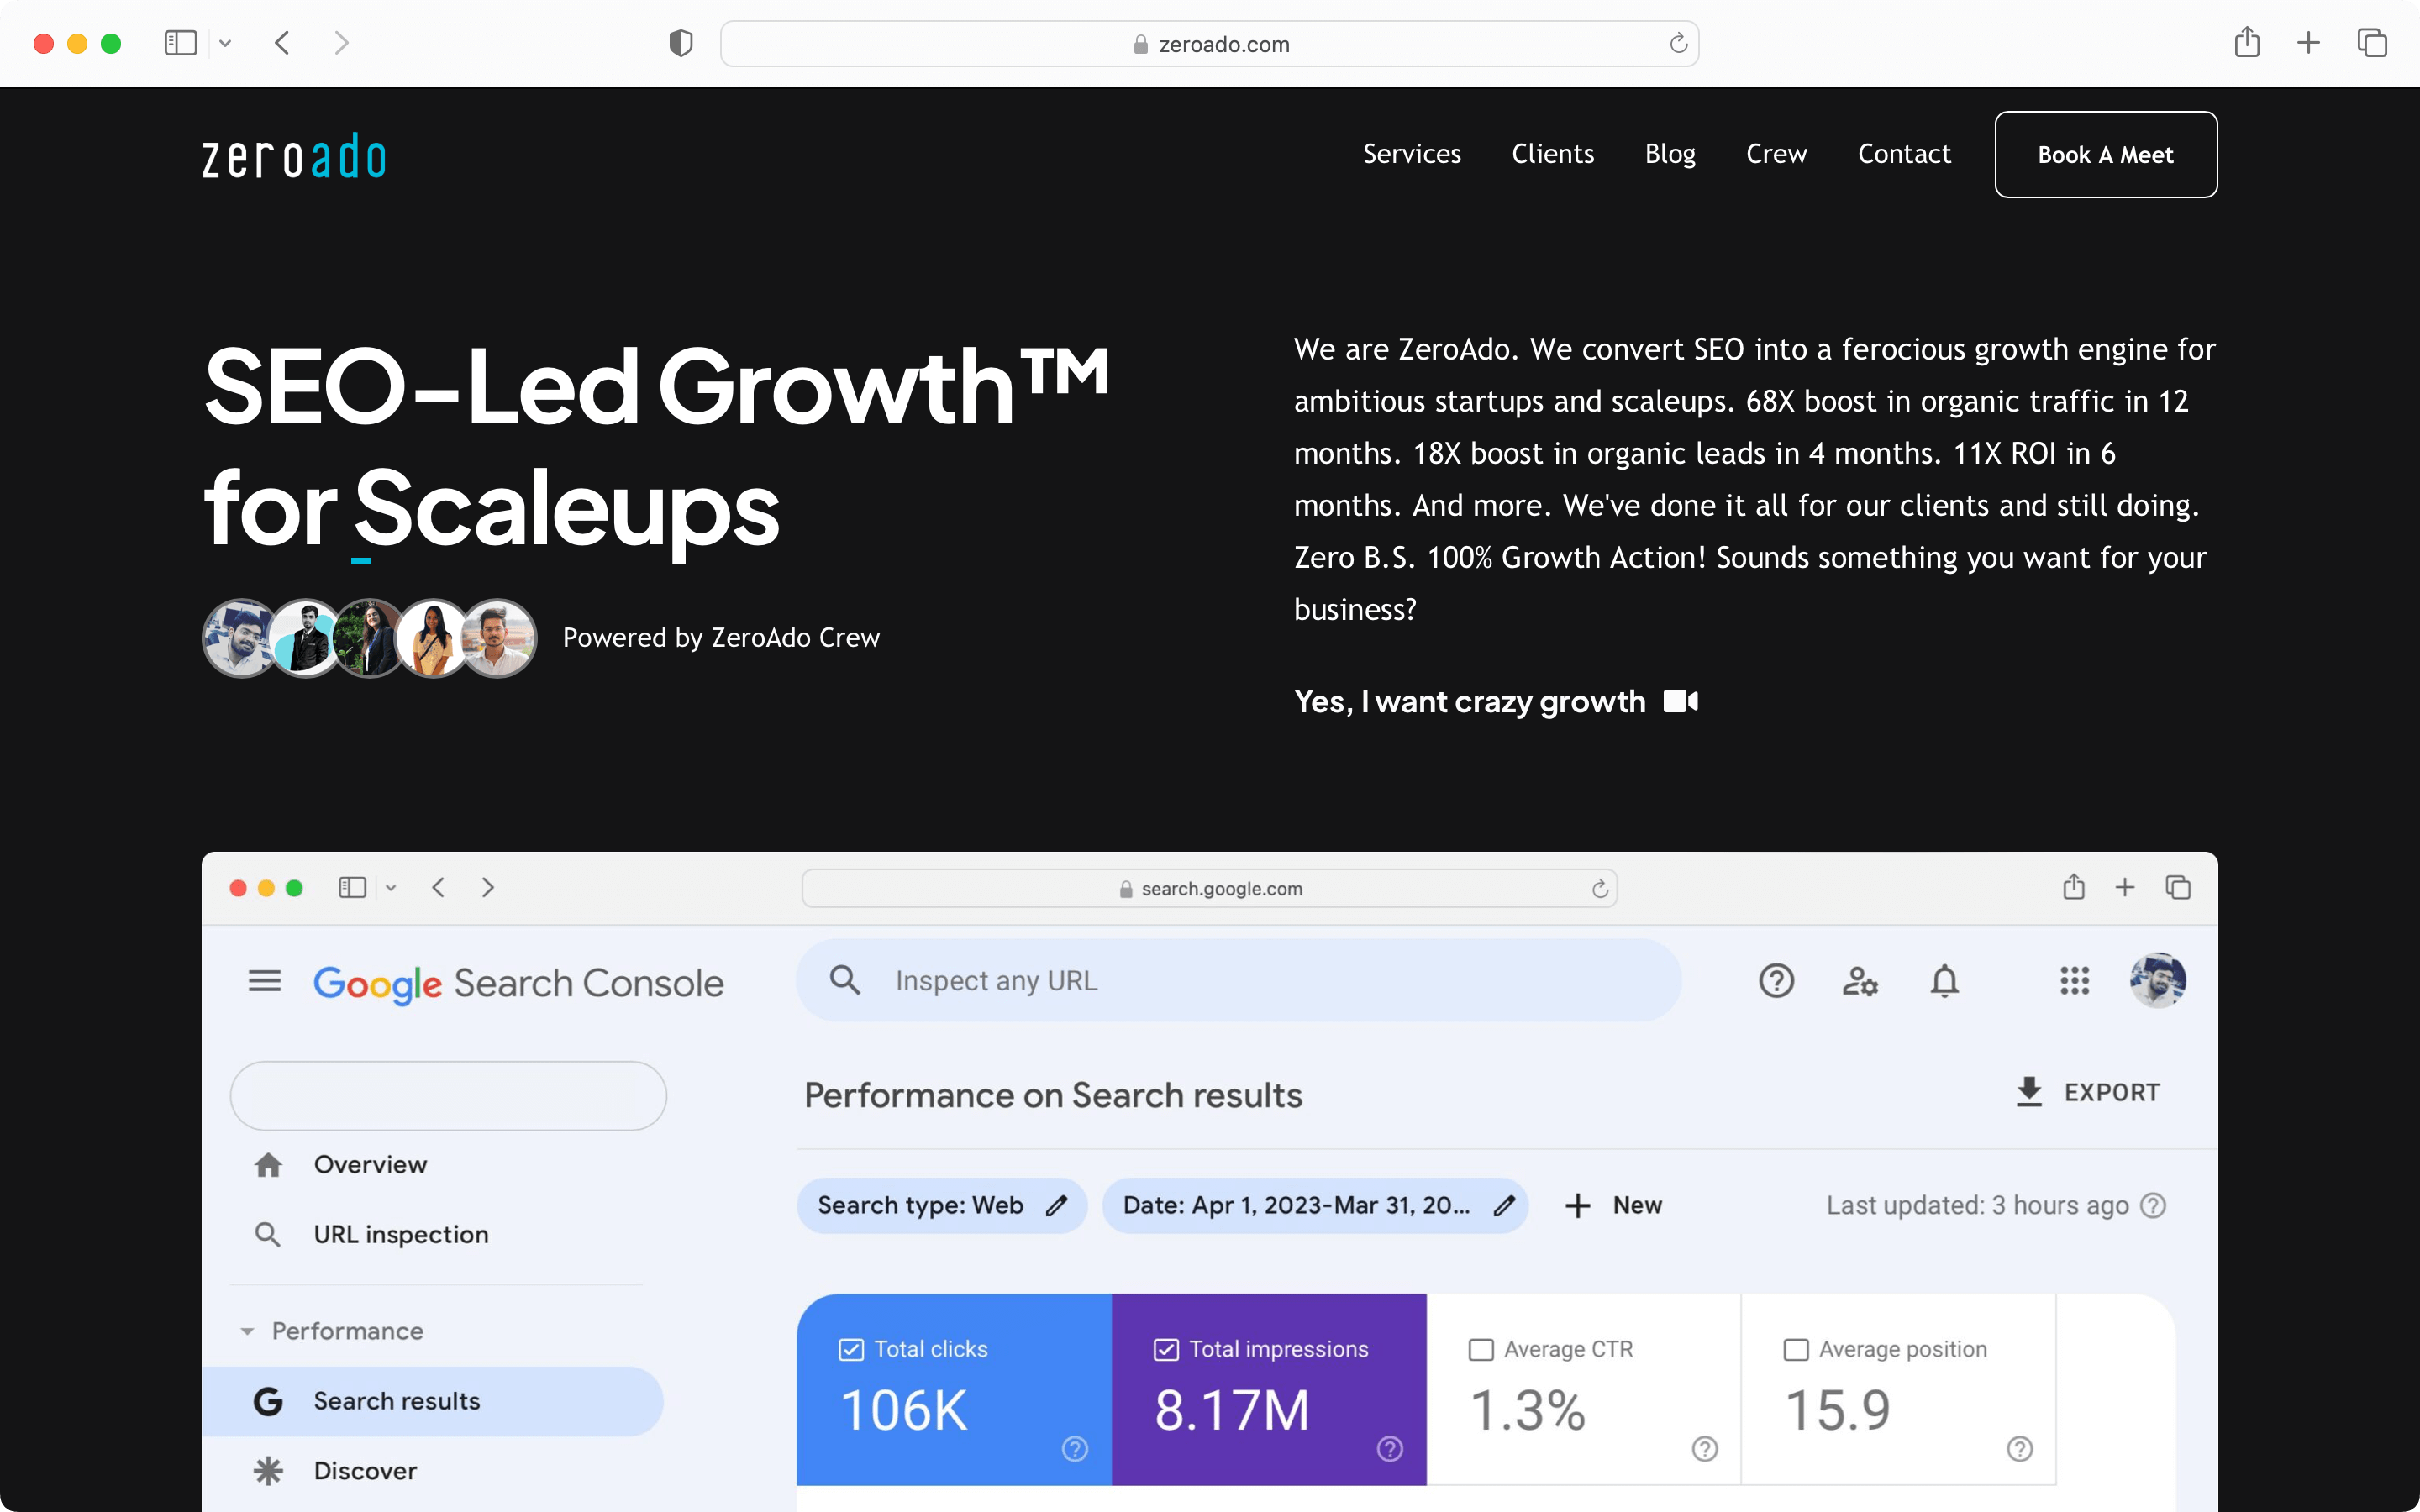Screen dimensions: 2420x1512
Task: Click the EXPORT icon in Search Console
Action: (x=2030, y=1092)
